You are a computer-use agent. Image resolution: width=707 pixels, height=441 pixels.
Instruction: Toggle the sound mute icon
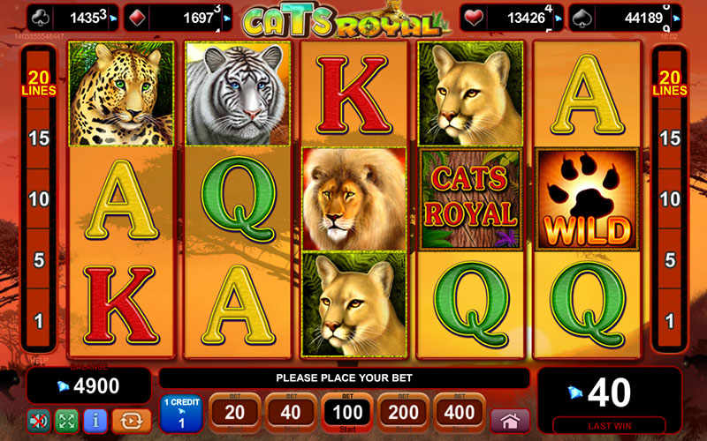[x=38, y=422]
